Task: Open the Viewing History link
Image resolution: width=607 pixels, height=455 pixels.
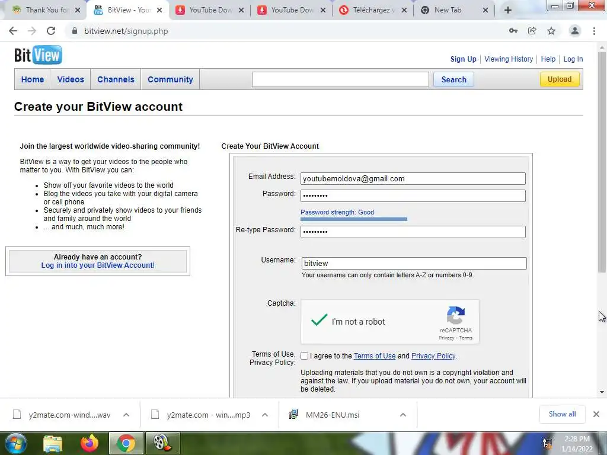Action: coord(509,59)
